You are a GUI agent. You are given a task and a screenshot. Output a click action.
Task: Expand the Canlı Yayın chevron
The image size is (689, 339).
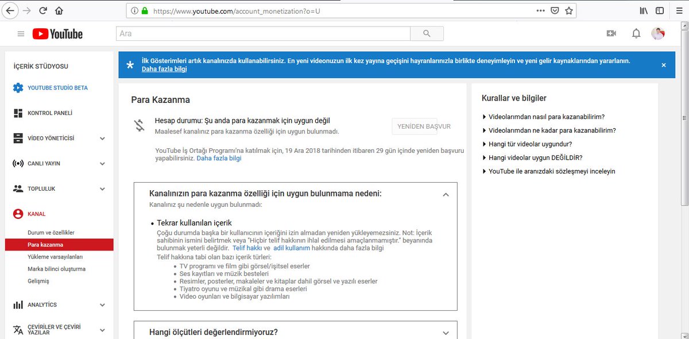102,164
